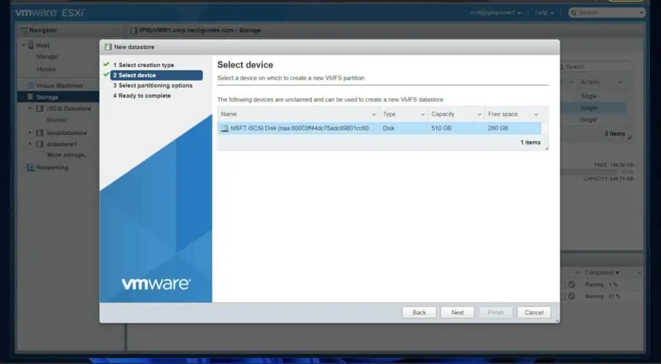Image resolution: width=661 pixels, height=364 pixels.
Task: Click the Networking icon in Navigator
Action: 30,168
